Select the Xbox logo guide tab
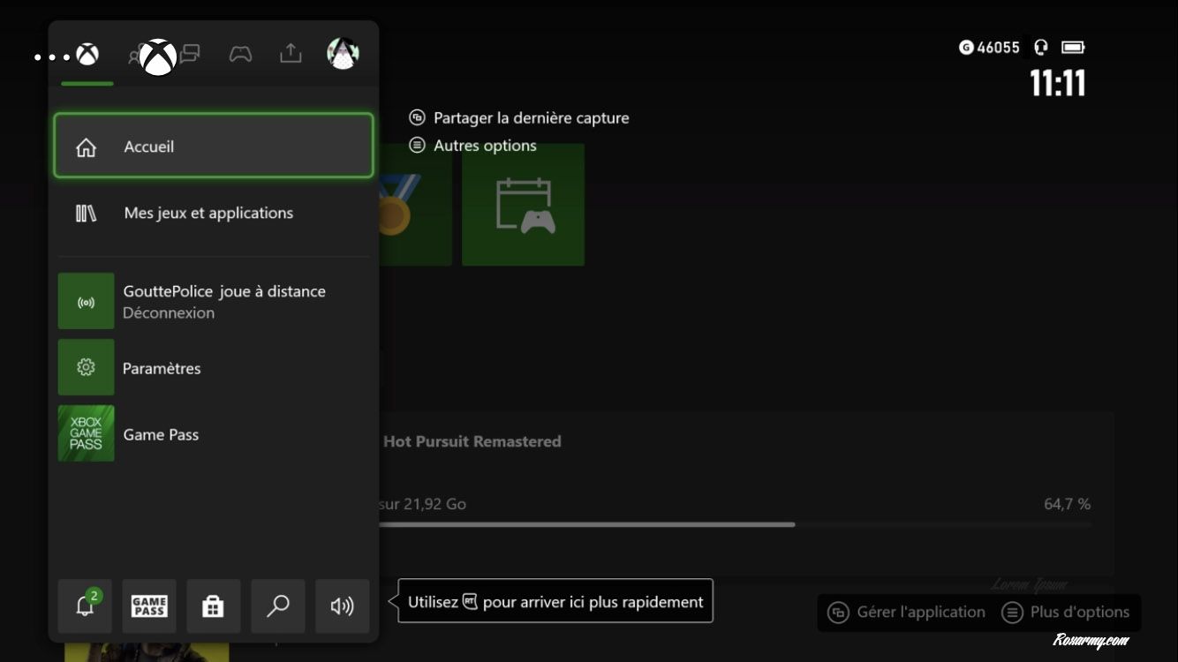1178x662 pixels. coord(87,55)
